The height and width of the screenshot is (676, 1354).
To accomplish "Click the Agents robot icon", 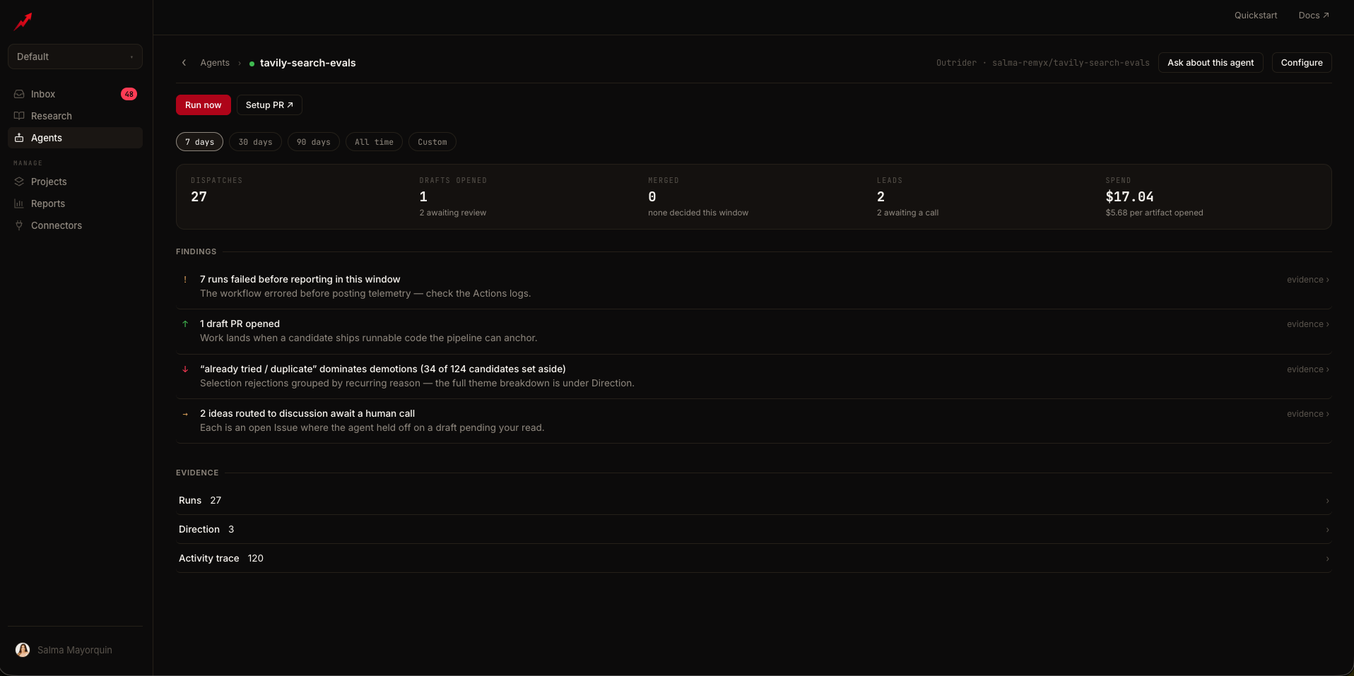I will 19,138.
